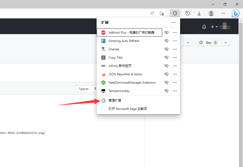Open more actions for Adblock Plus
This screenshot has width=243, height=167.
[x=175, y=33]
